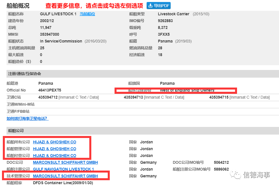Select Jordan in the 船舶注册公司 row
The height and width of the screenshot is (187, 279).
146,169
